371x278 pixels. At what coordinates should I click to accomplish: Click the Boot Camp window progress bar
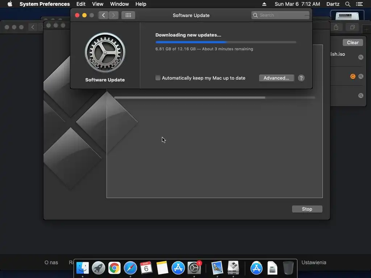(214, 97)
